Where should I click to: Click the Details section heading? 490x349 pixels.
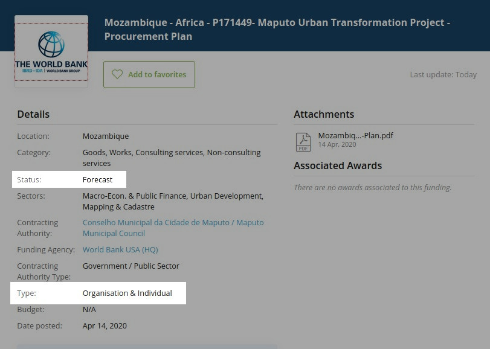coord(33,114)
